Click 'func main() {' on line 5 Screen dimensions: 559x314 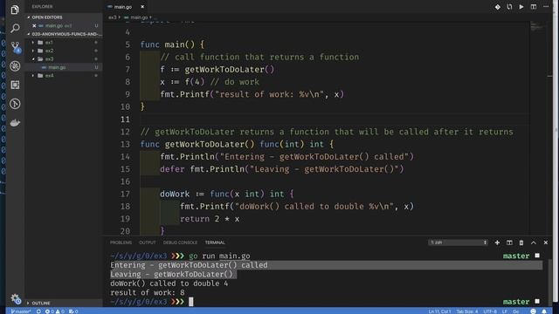pos(172,44)
